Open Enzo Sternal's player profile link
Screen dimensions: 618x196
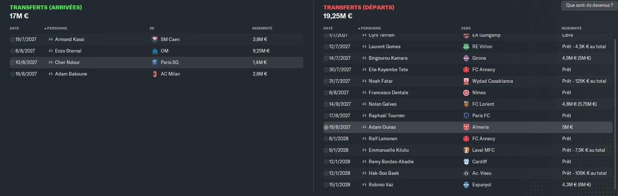(x=68, y=51)
